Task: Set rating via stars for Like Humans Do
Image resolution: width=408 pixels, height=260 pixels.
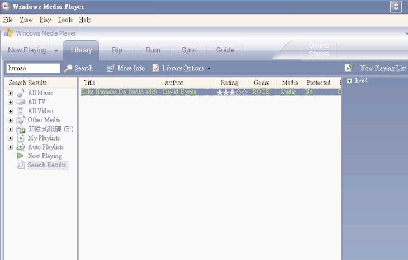Action: point(232,92)
